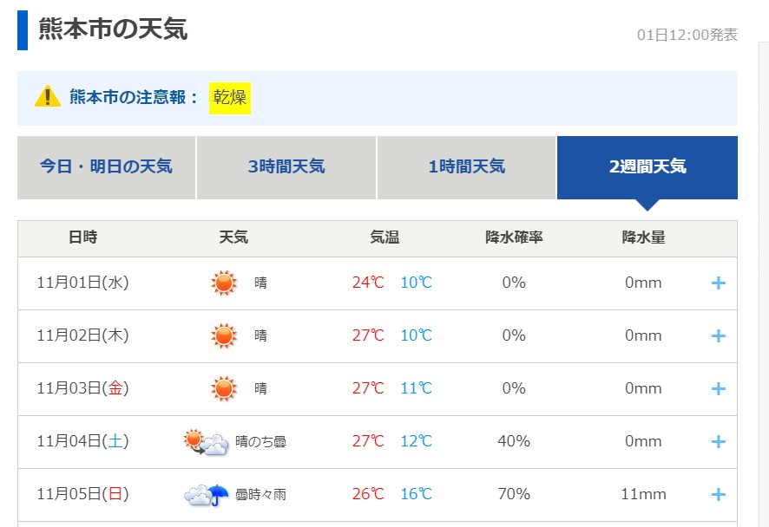Select the 1時間天気 tab
Viewport: 769px width, 527px height.
pos(466,167)
